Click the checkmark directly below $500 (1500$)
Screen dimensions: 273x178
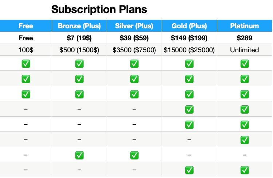pyautogui.click(x=79, y=64)
